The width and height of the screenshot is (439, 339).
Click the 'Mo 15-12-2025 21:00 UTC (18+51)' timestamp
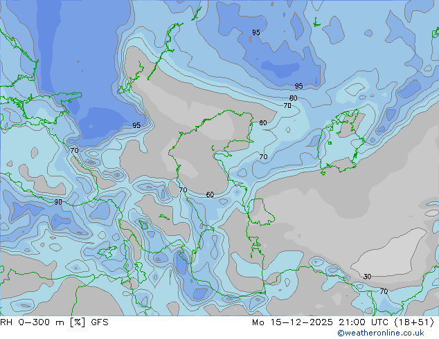coord(343,322)
